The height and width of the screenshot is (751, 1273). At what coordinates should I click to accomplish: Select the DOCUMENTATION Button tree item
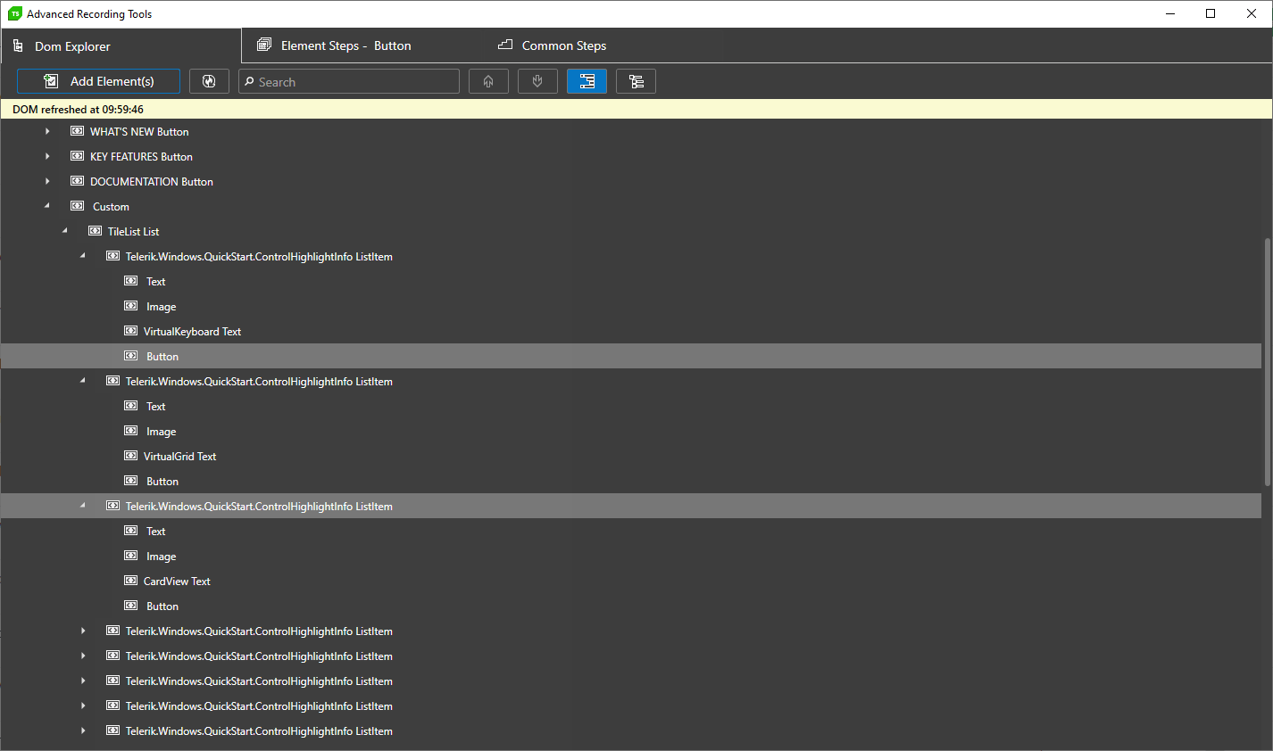(152, 181)
